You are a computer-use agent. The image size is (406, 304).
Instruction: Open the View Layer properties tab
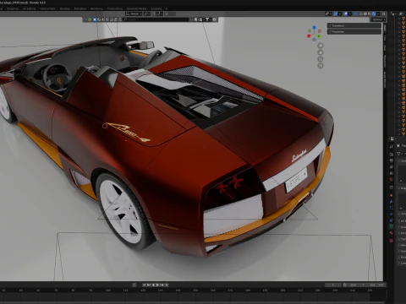[392, 167]
